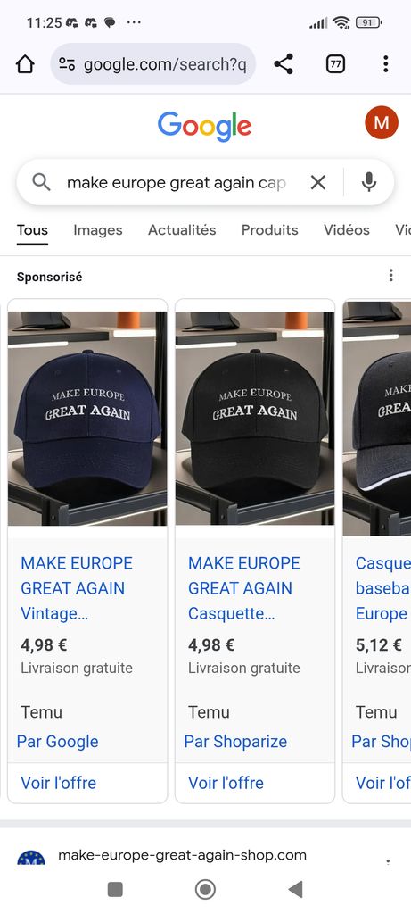
Task: Open the black cap product image
Action: click(255, 419)
